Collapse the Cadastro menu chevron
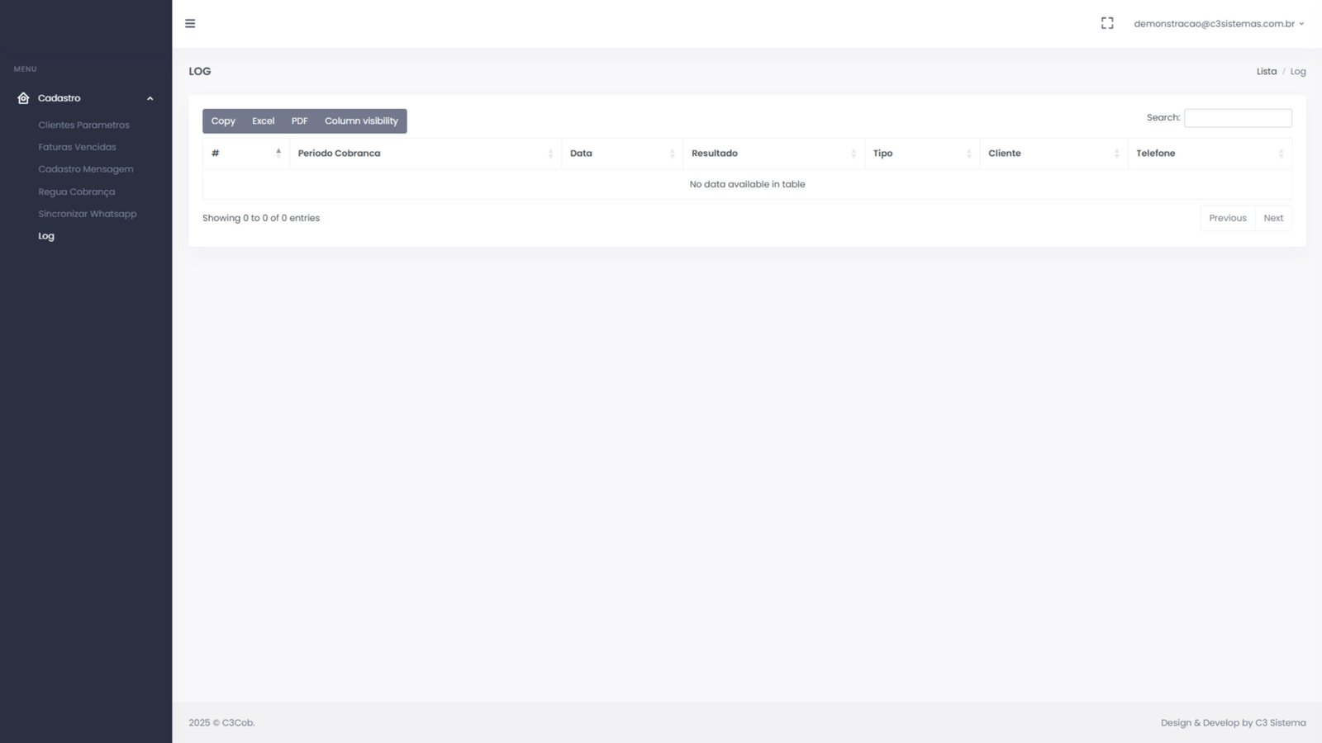Viewport: 1322px width, 743px height. click(150, 99)
